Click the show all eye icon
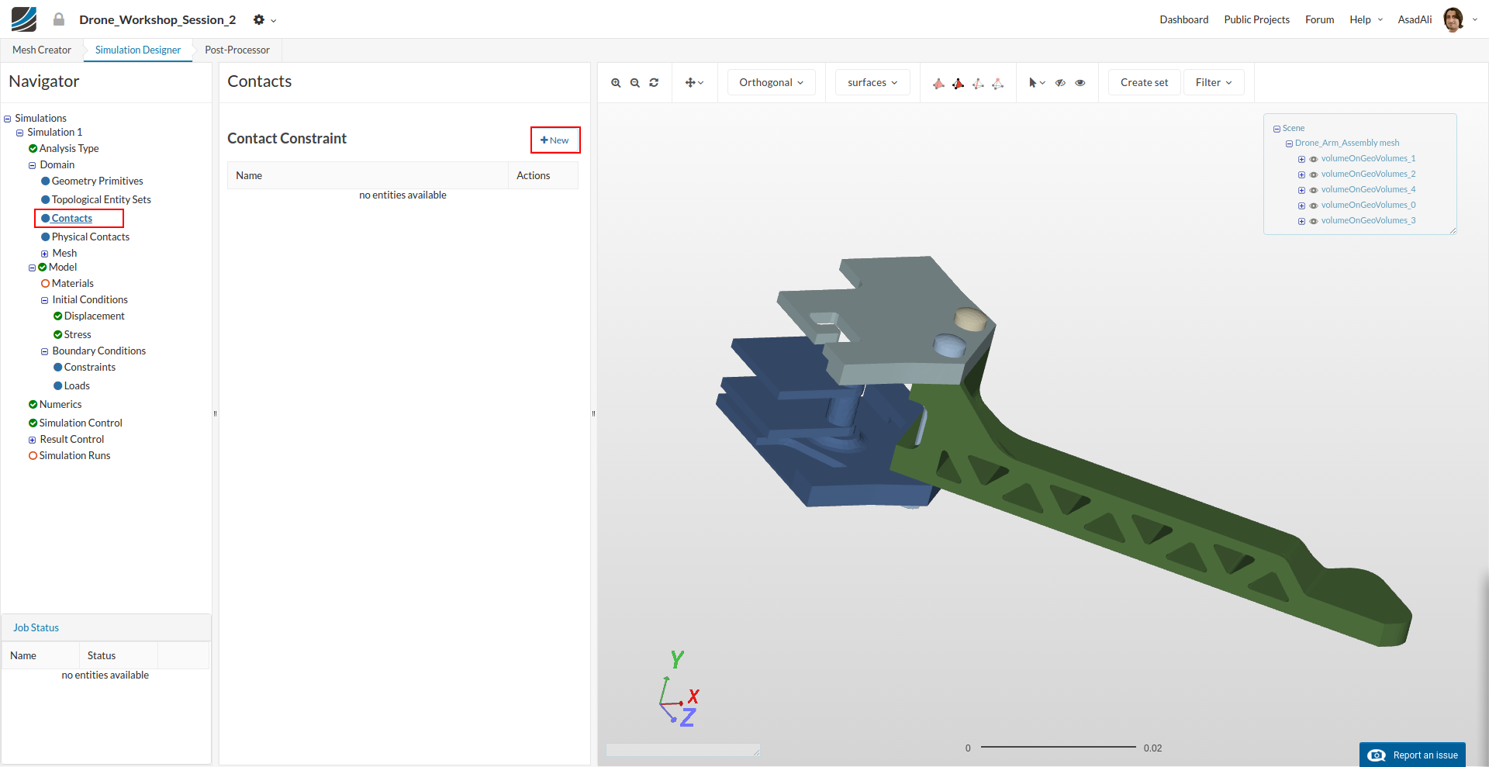The image size is (1489, 767). (1080, 83)
